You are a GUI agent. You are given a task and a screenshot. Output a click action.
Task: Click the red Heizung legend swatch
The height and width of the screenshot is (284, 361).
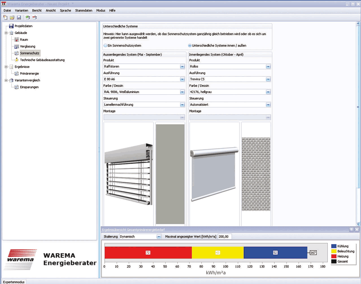point(333,256)
